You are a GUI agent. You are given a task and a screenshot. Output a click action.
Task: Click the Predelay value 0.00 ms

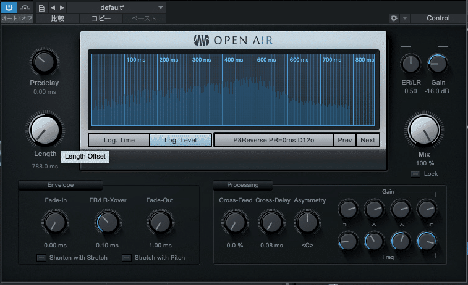[45, 92]
